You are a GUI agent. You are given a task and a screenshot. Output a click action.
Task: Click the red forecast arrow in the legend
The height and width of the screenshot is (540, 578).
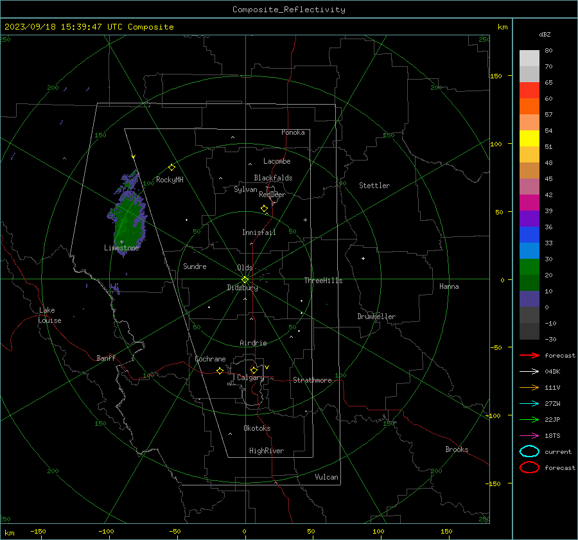pyautogui.click(x=529, y=355)
